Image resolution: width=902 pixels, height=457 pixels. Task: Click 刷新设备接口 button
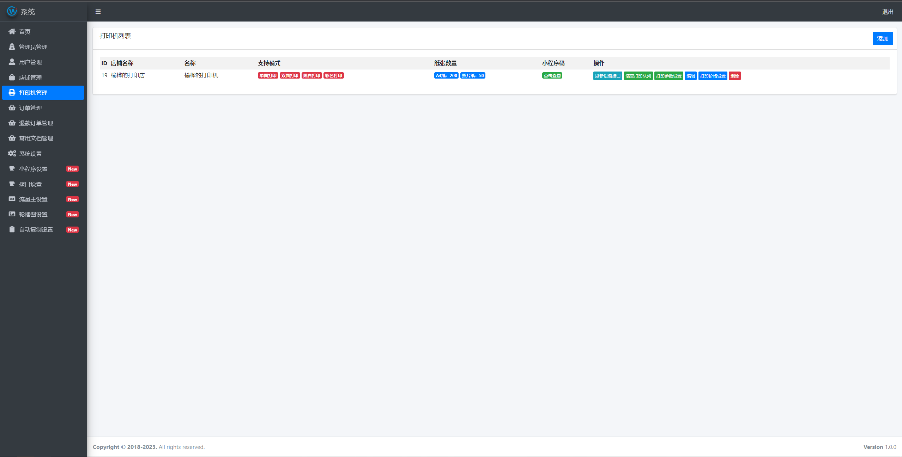tap(607, 76)
